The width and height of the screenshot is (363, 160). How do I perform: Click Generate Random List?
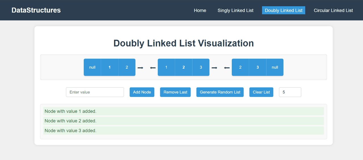pyautogui.click(x=220, y=92)
